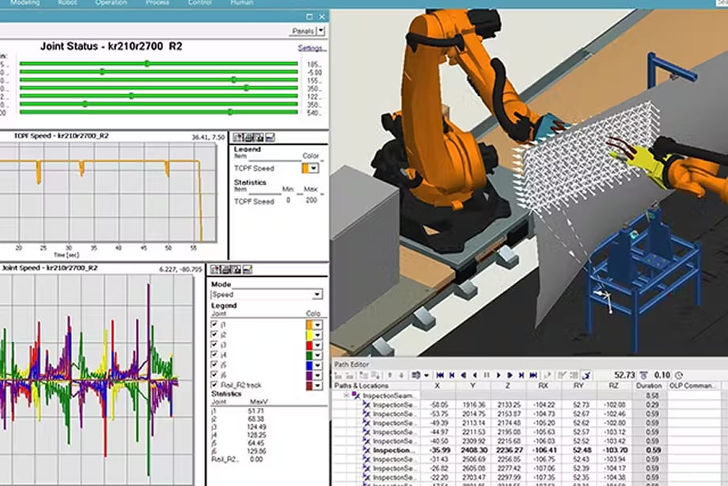Click the add-operations icon in Path Editor
The image size is (728, 486).
338,375
